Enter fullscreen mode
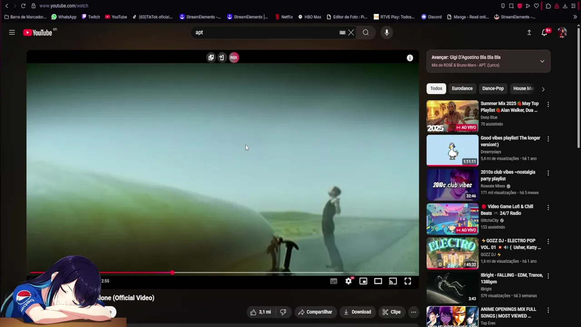This screenshot has width=581, height=327. pos(408,281)
